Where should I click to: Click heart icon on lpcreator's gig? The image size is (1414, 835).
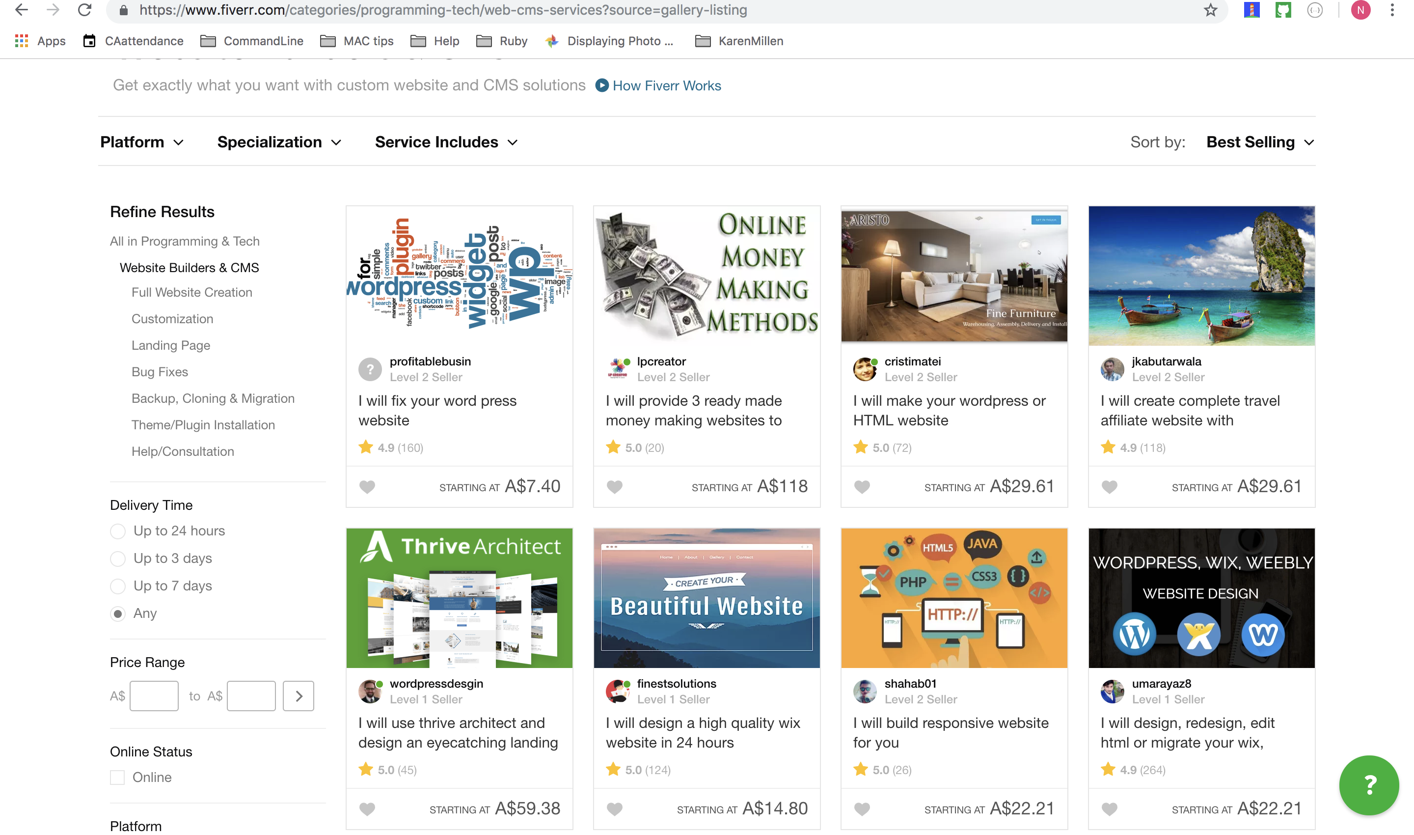[x=614, y=487]
